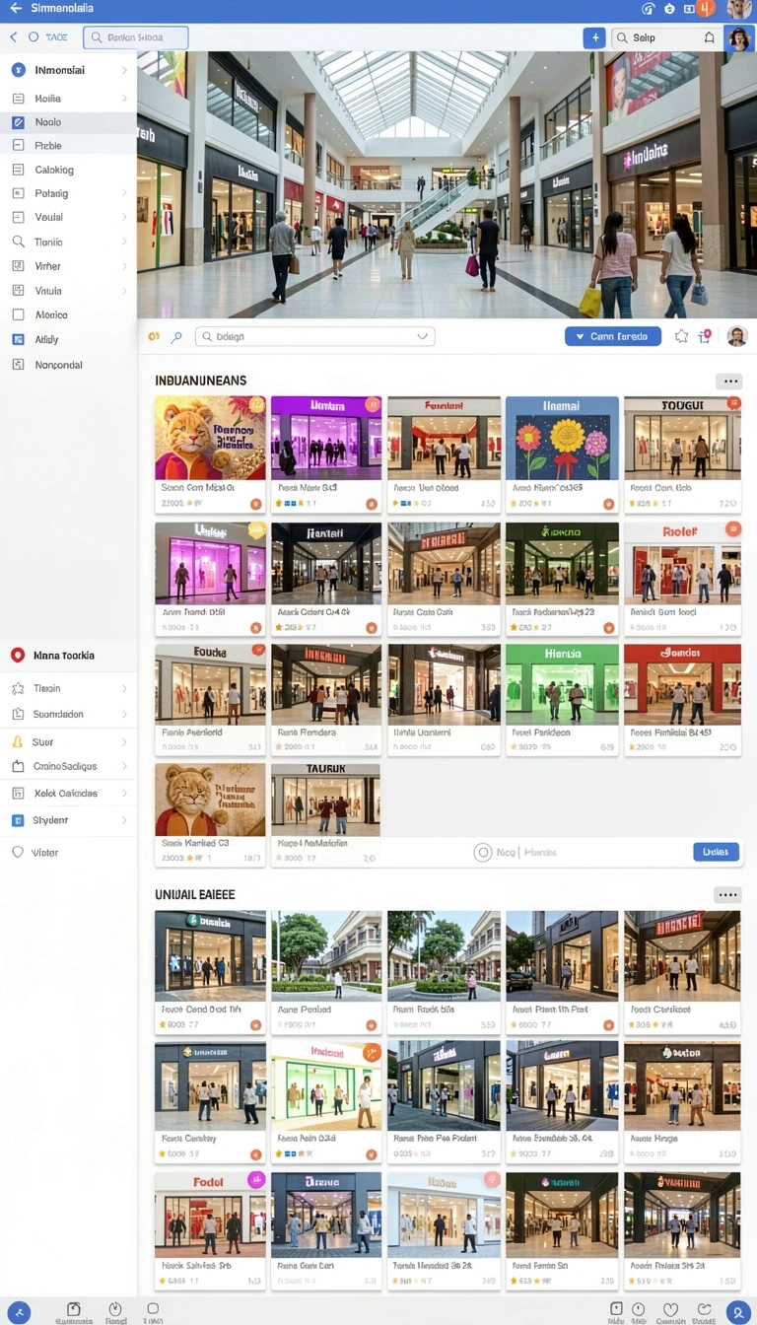
Task: Click the Atidy sidebar icon
Action: 17,339
